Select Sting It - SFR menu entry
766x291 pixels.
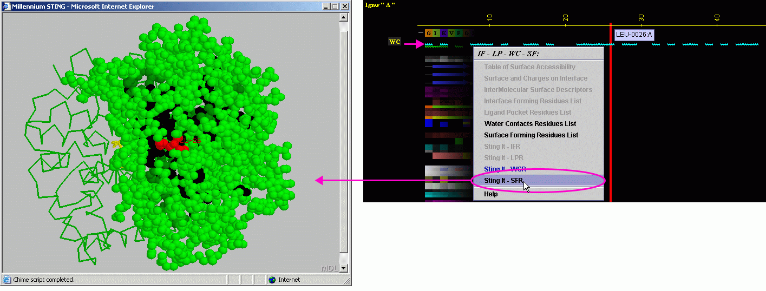[538, 181]
